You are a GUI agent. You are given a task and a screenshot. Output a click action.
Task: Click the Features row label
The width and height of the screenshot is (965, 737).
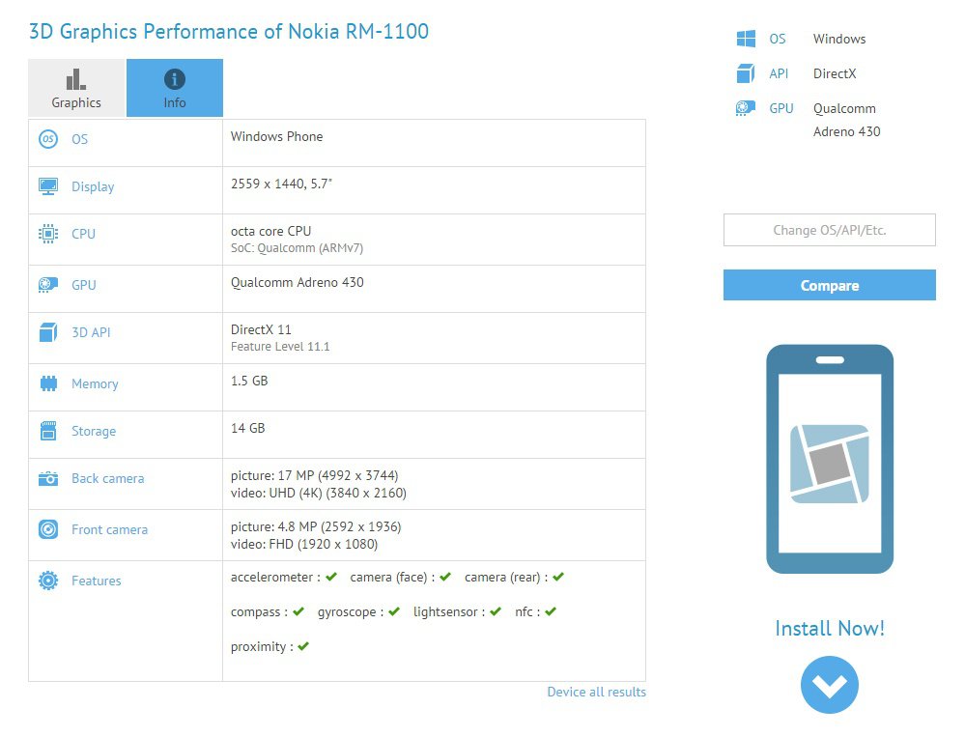point(96,581)
